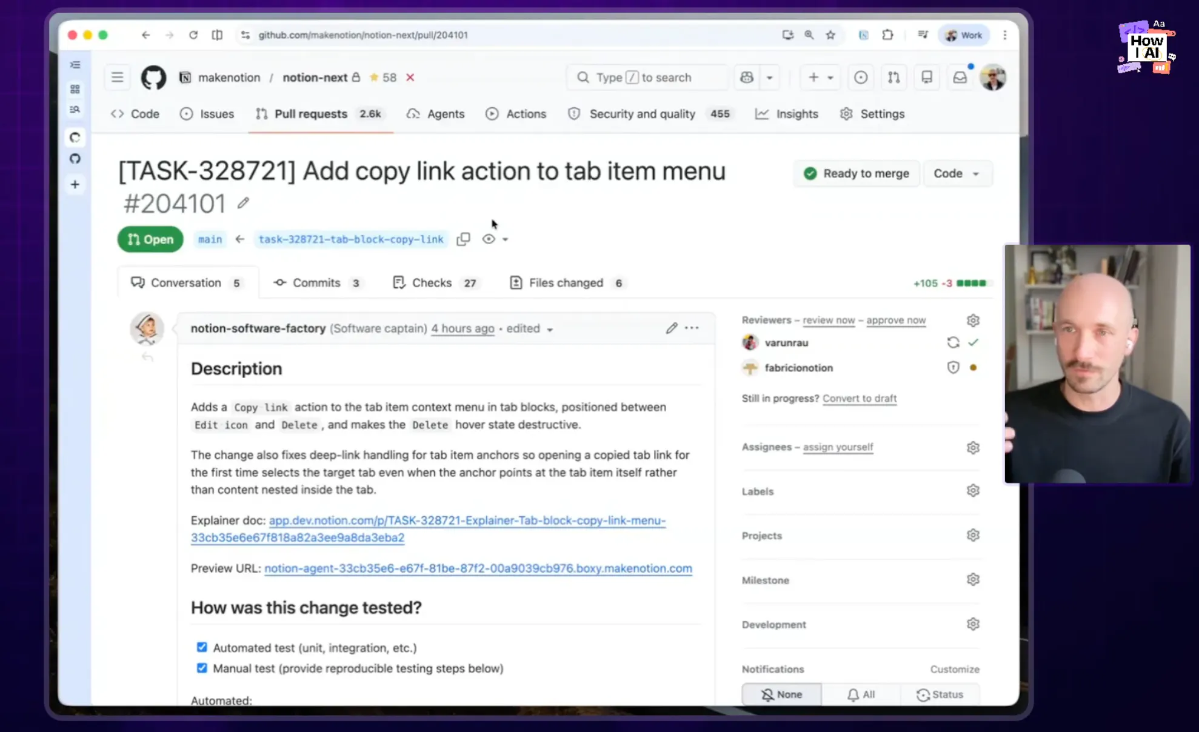Click the Convert to draft link
1199x732 pixels.
pyautogui.click(x=860, y=398)
